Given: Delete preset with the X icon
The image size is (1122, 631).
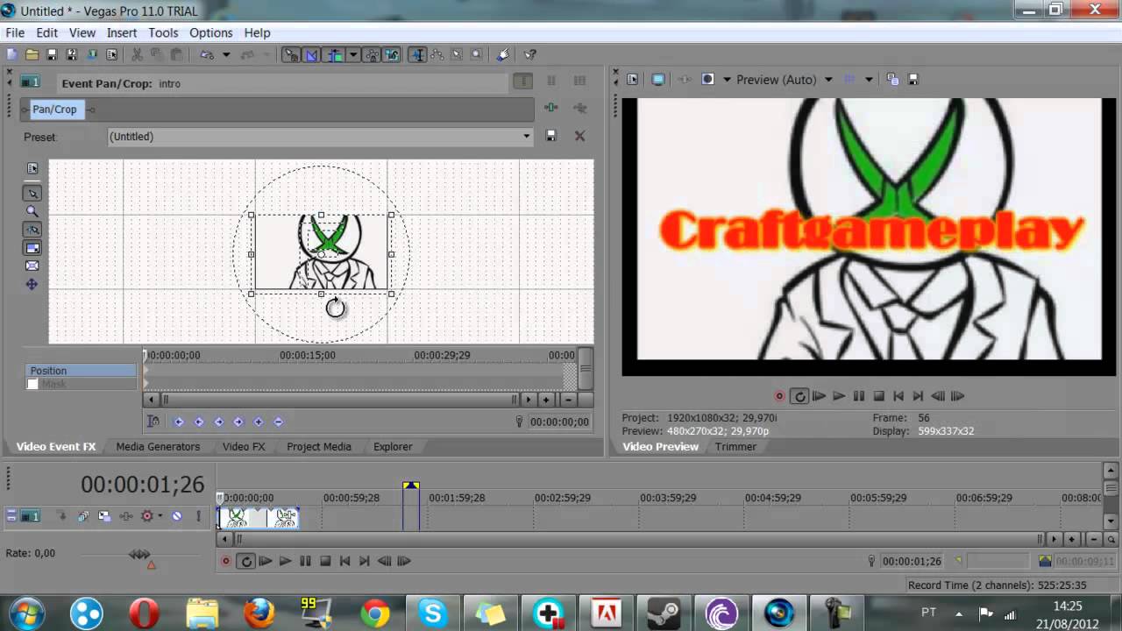Looking at the screenshot, I should pyautogui.click(x=579, y=136).
